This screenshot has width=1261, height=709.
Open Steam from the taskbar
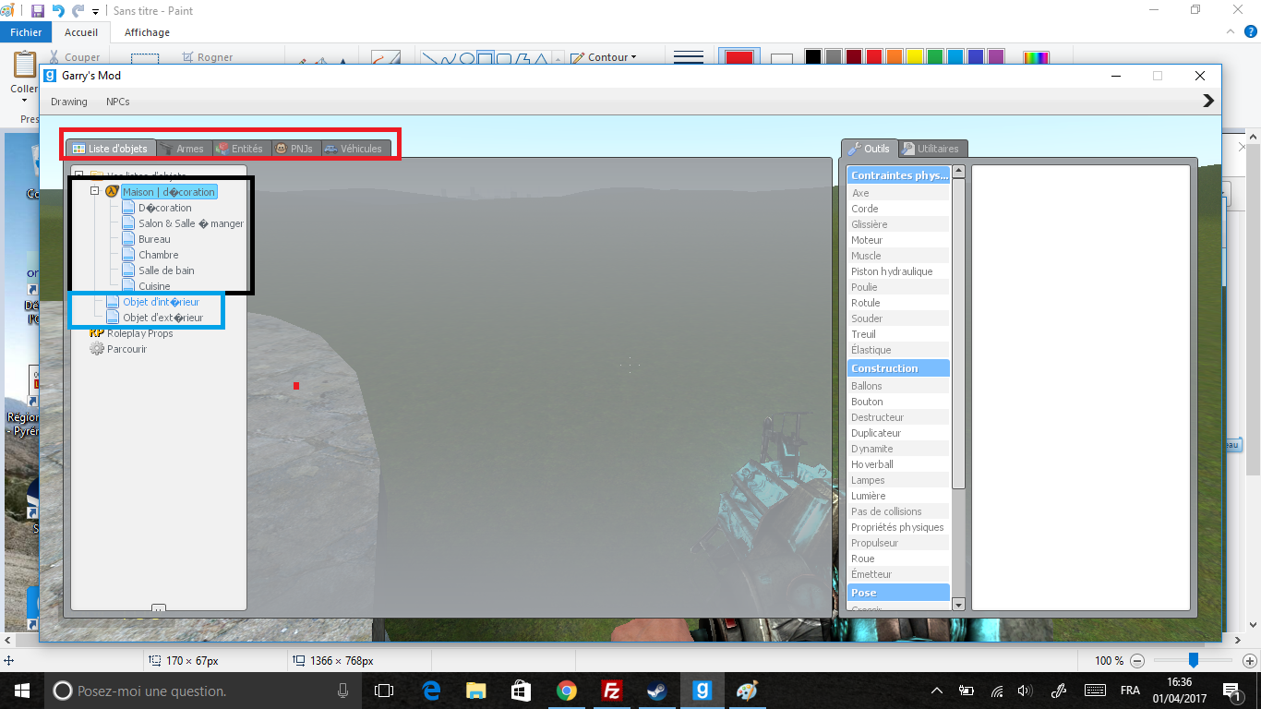[x=657, y=691]
